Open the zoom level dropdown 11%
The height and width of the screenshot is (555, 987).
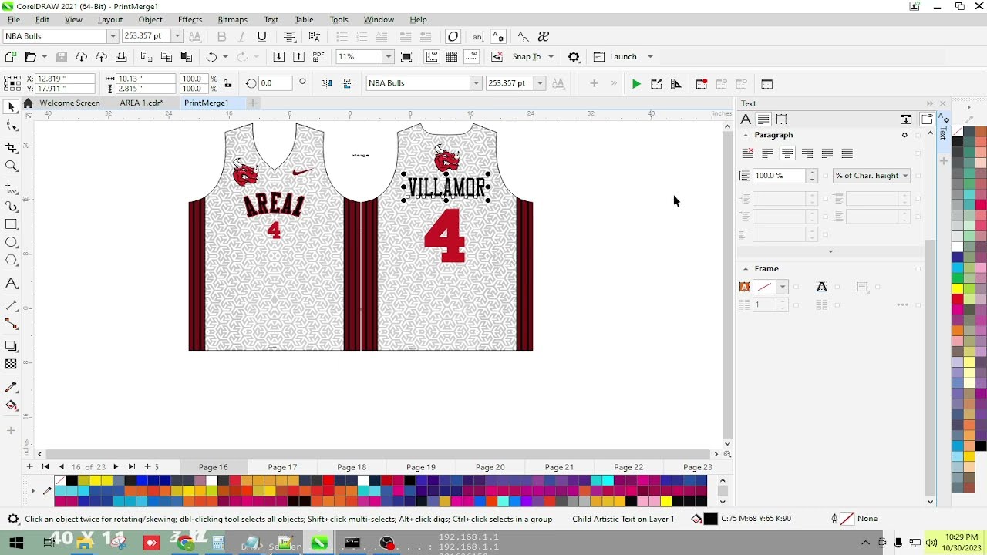tap(388, 56)
